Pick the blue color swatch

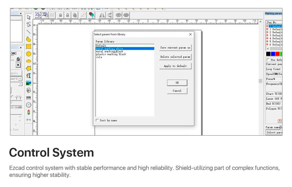(273, 54)
